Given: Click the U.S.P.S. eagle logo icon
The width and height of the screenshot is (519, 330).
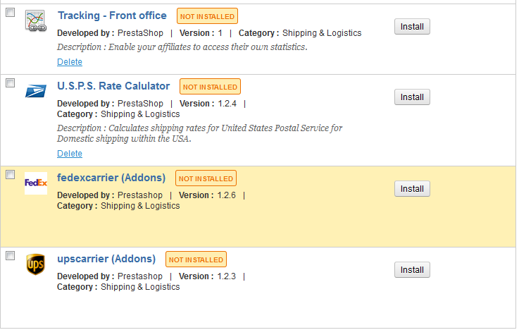Looking at the screenshot, I should pyautogui.click(x=35, y=91).
